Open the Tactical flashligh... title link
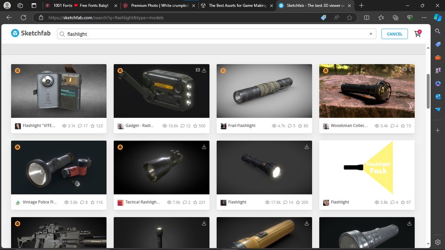This screenshot has width=445, height=250. (143, 202)
